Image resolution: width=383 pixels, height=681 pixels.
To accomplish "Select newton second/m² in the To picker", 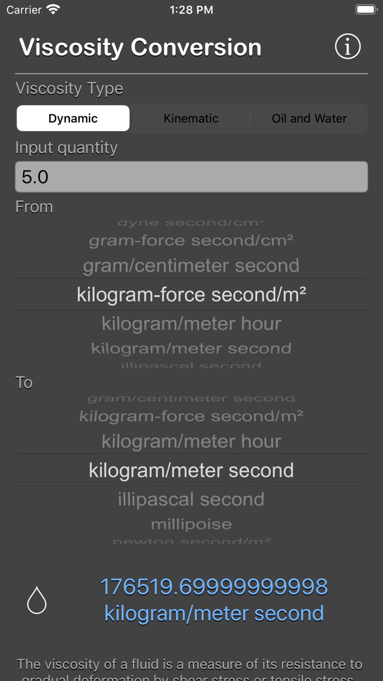I will 191,541.
